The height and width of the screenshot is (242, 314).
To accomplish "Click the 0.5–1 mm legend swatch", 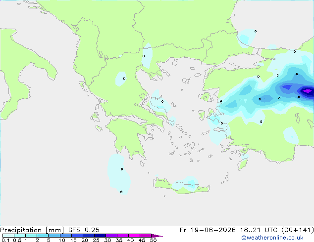I will tap(20, 236).
